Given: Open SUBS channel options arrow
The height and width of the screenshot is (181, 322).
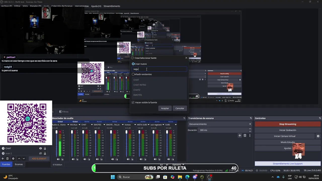Looking at the screenshot, I should tap(176, 125).
